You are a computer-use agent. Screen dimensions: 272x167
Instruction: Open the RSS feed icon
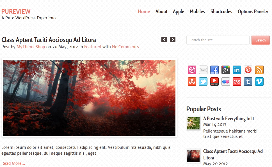259,70
